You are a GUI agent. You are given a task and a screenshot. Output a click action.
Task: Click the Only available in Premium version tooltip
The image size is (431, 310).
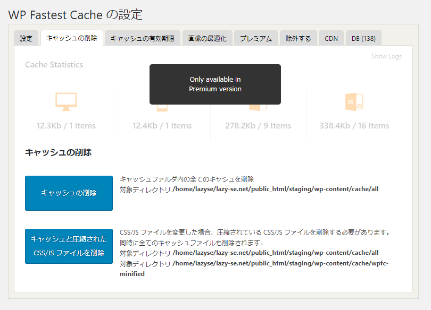215,84
